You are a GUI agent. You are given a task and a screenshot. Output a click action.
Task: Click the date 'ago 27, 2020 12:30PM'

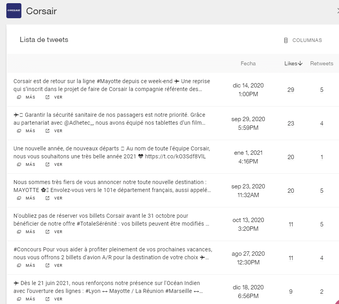coord(248,258)
